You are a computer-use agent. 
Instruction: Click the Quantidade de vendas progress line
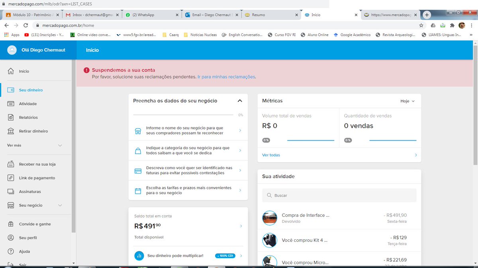393,140
